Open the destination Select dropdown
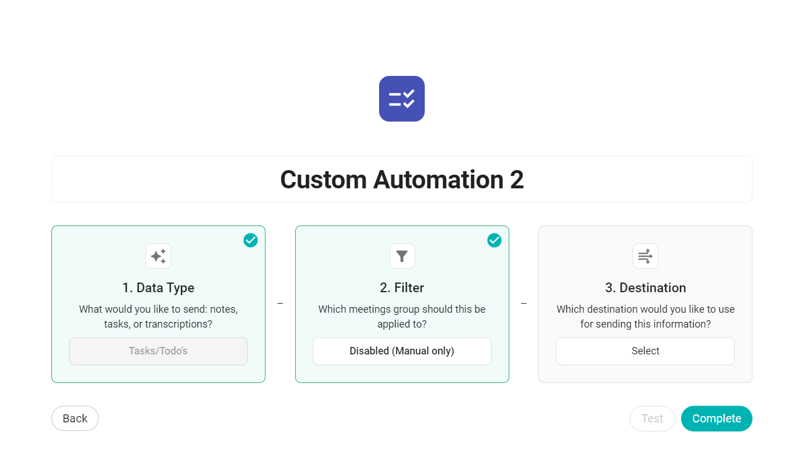This screenshot has height=472, width=793. [x=645, y=351]
